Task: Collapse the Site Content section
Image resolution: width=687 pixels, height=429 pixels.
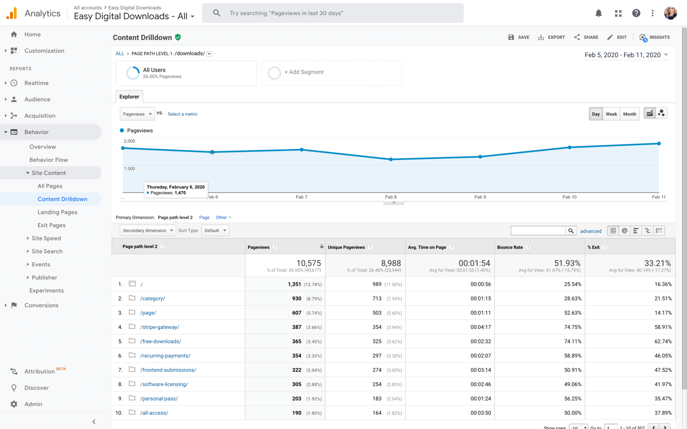Action: [28, 173]
